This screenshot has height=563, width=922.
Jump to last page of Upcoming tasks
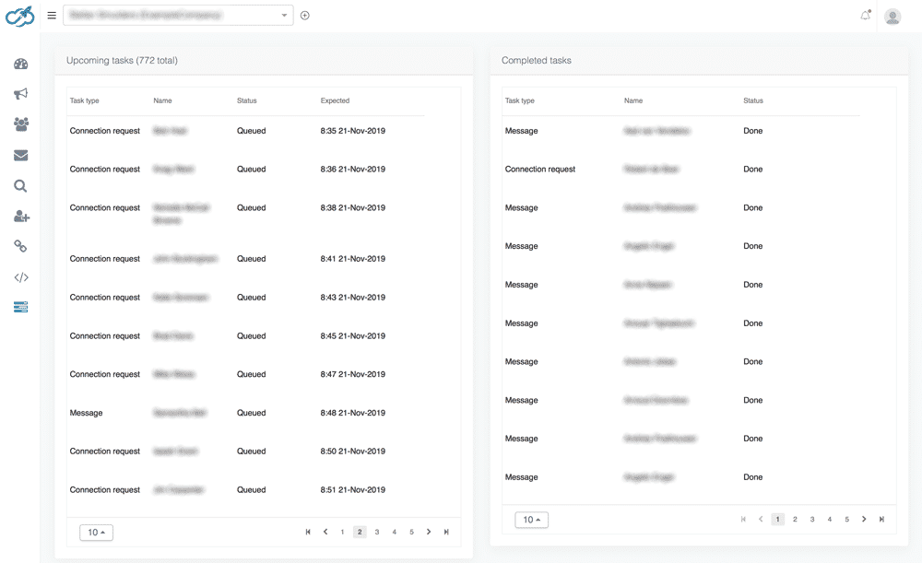coord(446,533)
